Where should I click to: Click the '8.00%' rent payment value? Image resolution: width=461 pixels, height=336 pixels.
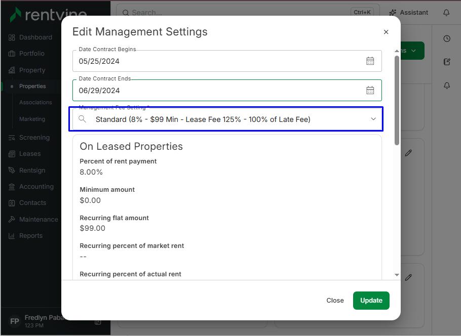[x=91, y=172]
